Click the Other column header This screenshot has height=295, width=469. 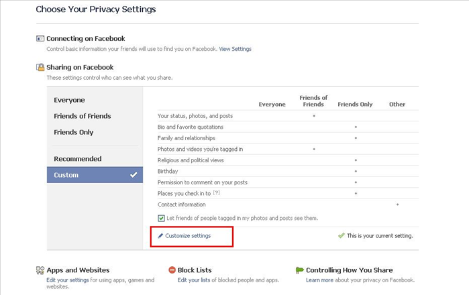[x=397, y=105]
